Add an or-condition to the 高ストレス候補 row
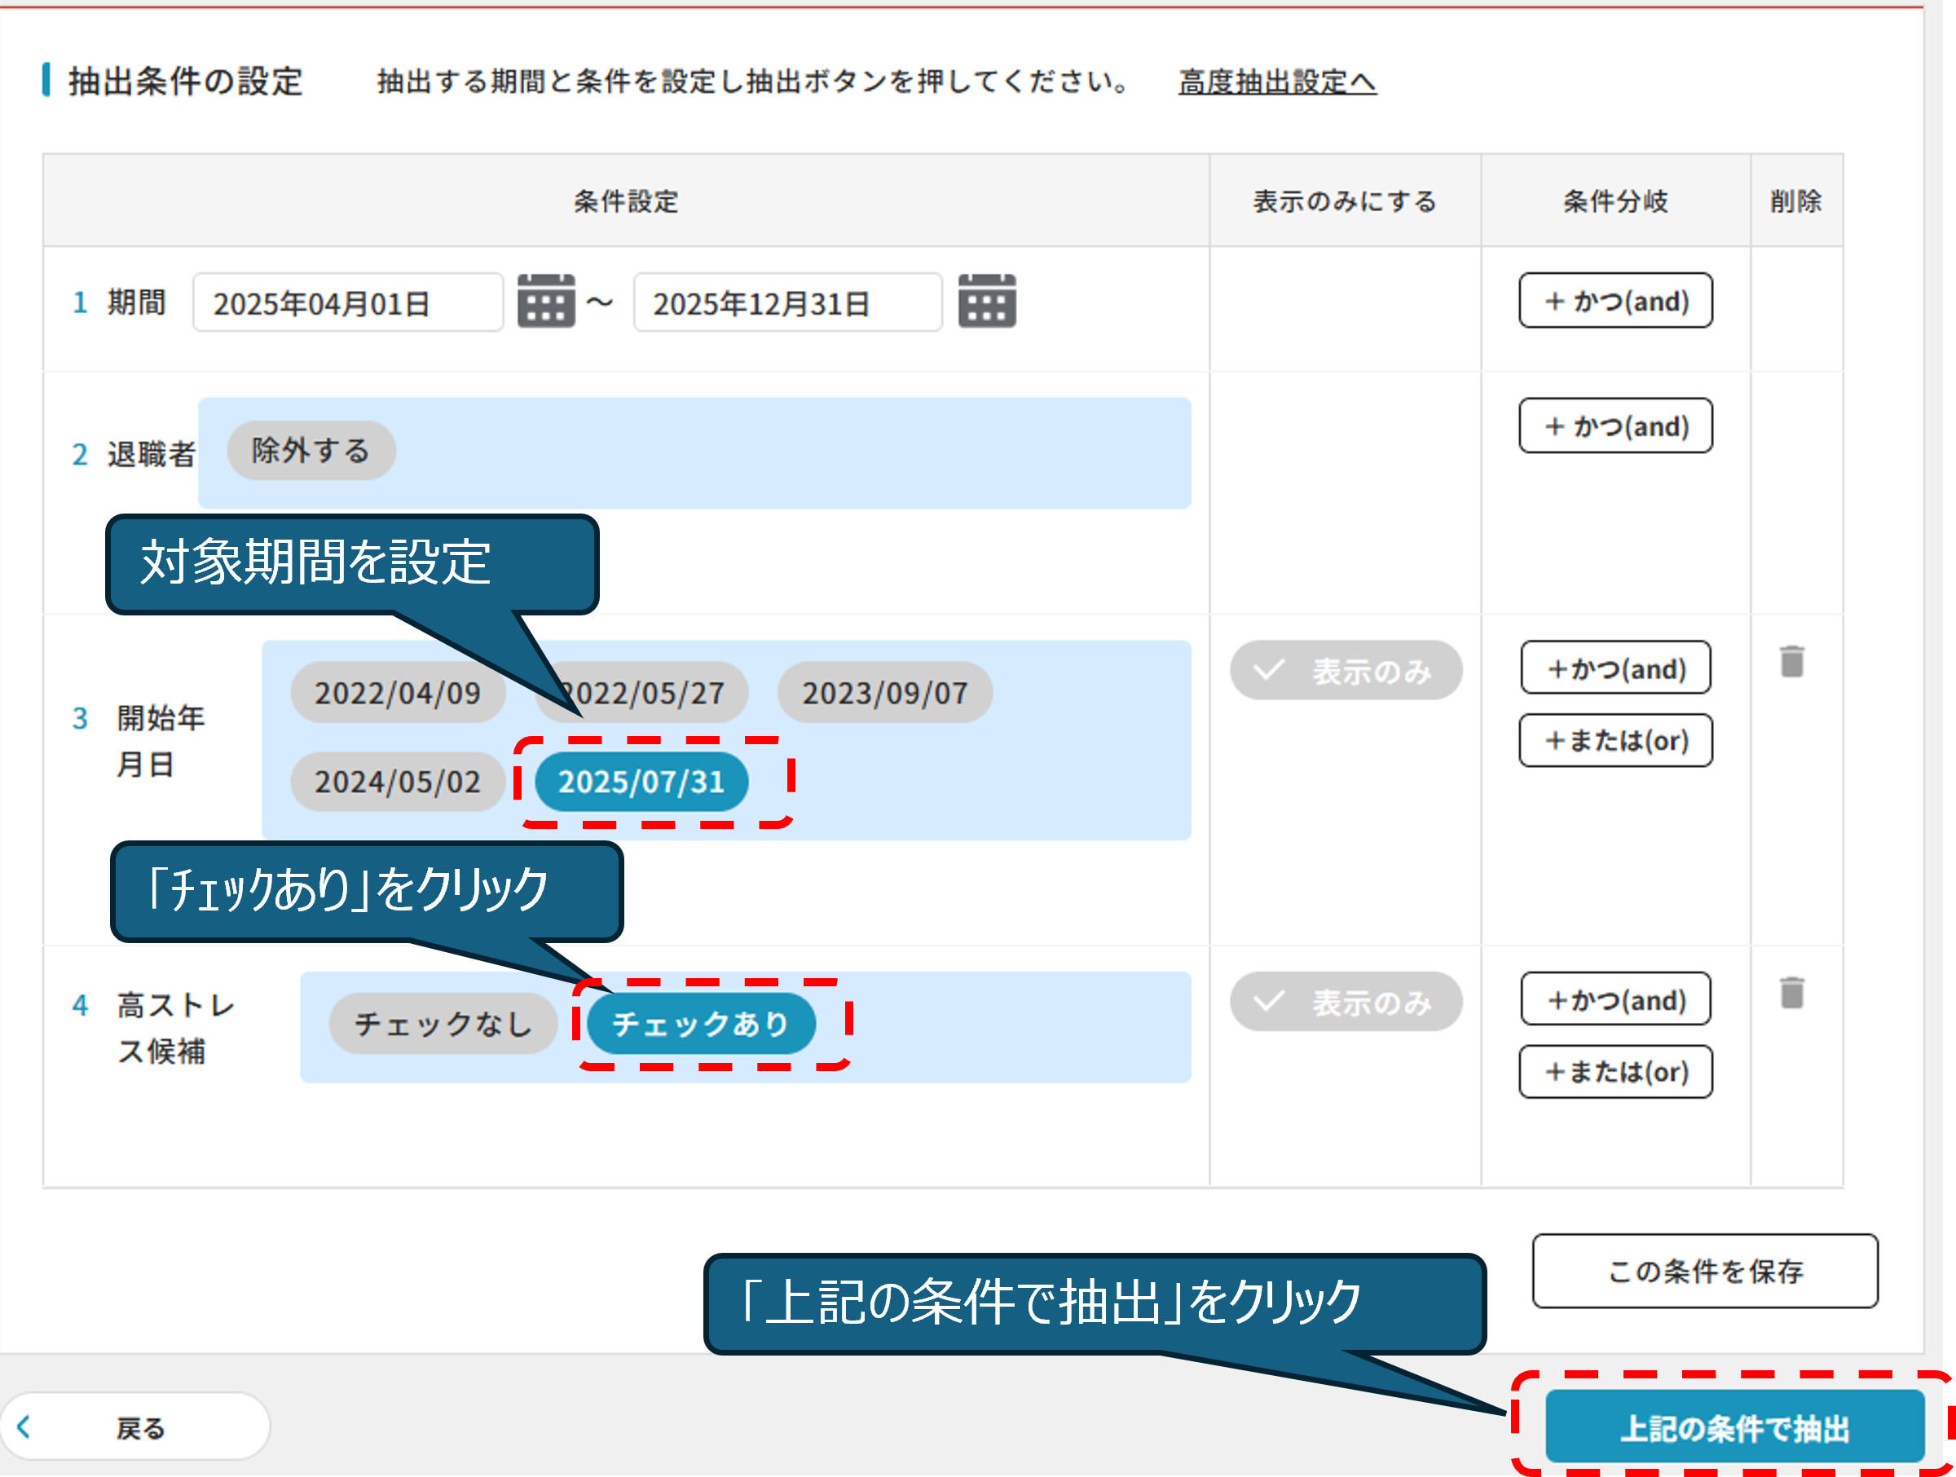Image resolution: width=1956 pixels, height=1477 pixels. point(1615,1072)
